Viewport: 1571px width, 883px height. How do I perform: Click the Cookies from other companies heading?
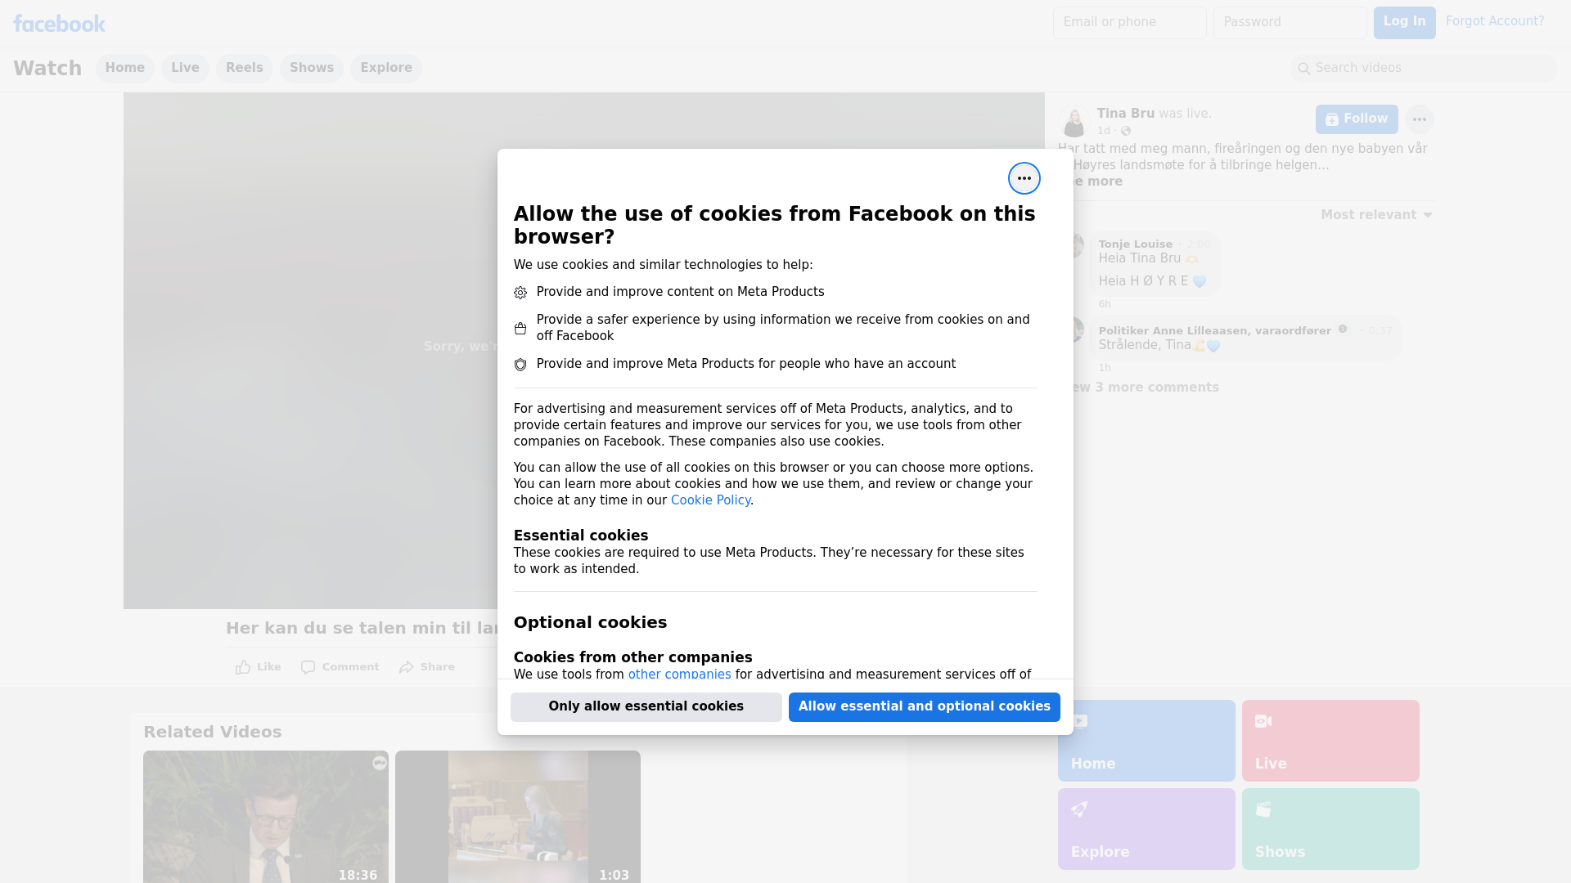click(632, 657)
